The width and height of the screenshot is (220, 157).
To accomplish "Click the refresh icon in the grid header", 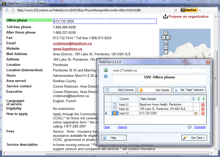I will coord(193,99).
